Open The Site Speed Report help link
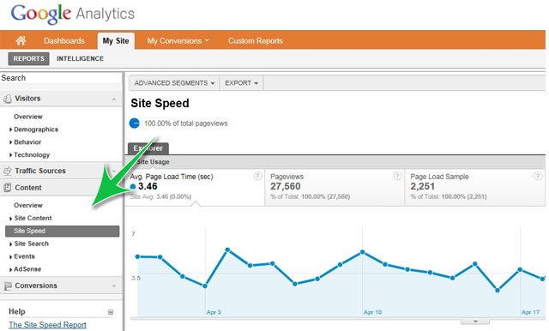 coord(48,325)
